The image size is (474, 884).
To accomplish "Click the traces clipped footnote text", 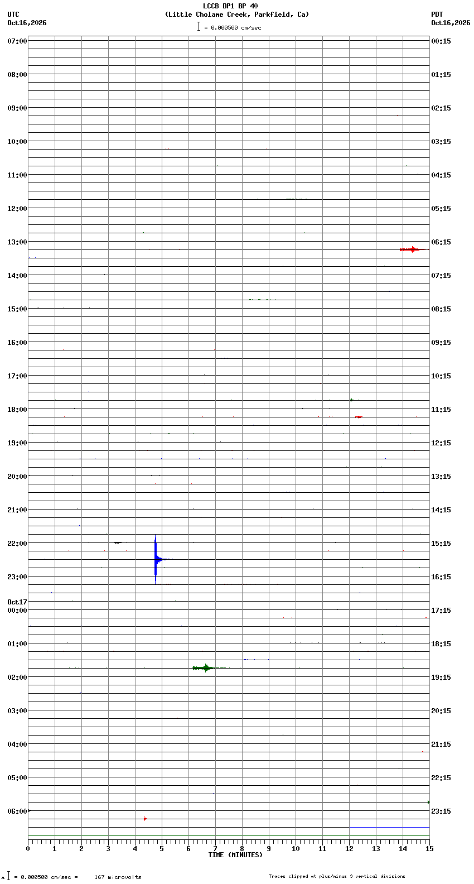I will [x=337, y=876].
